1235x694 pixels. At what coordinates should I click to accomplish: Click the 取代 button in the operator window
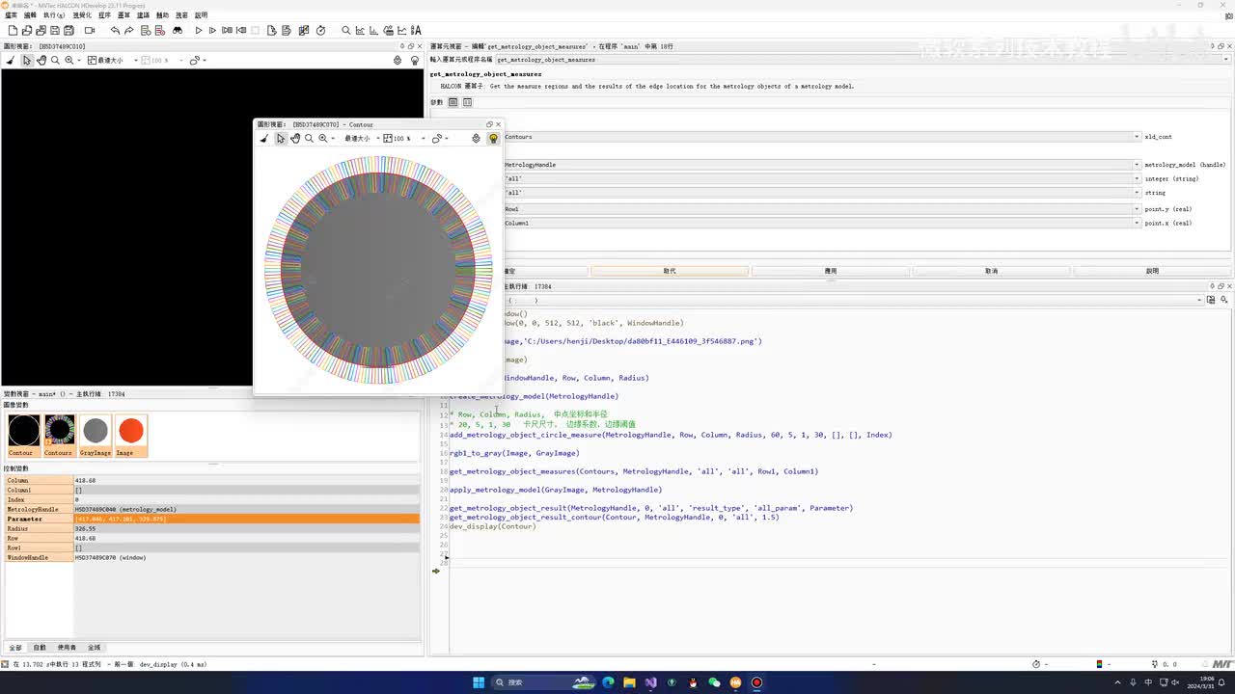click(x=670, y=271)
